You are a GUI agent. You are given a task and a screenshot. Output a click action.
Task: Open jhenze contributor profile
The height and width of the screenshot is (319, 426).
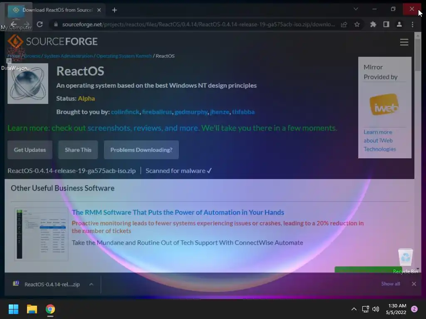pos(220,112)
